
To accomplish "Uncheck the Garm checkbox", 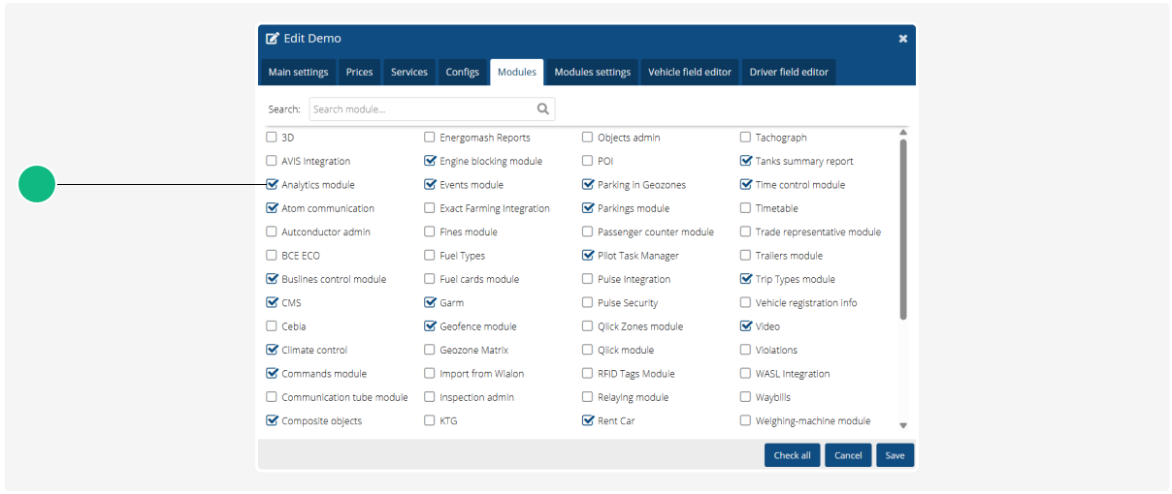I will 430,302.
